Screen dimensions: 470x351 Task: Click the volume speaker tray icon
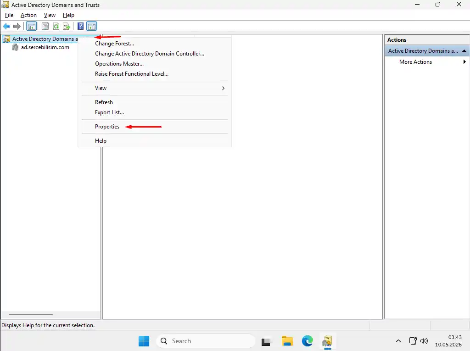[x=424, y=341]
